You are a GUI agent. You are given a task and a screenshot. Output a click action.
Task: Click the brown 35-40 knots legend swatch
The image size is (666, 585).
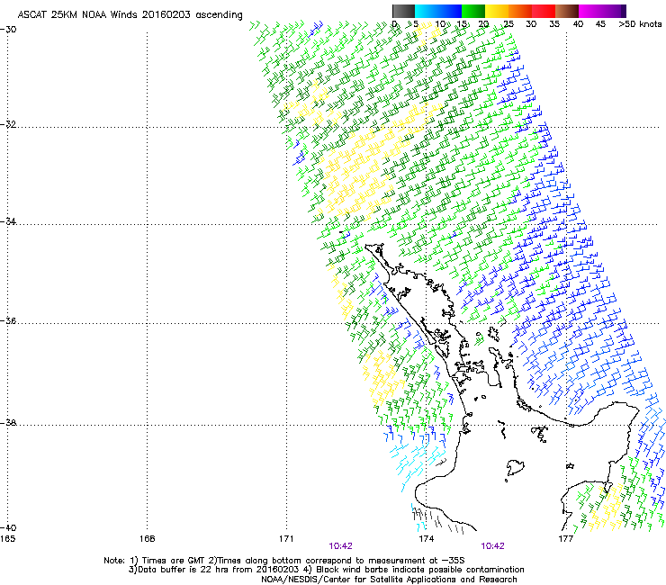pos(567,11)
